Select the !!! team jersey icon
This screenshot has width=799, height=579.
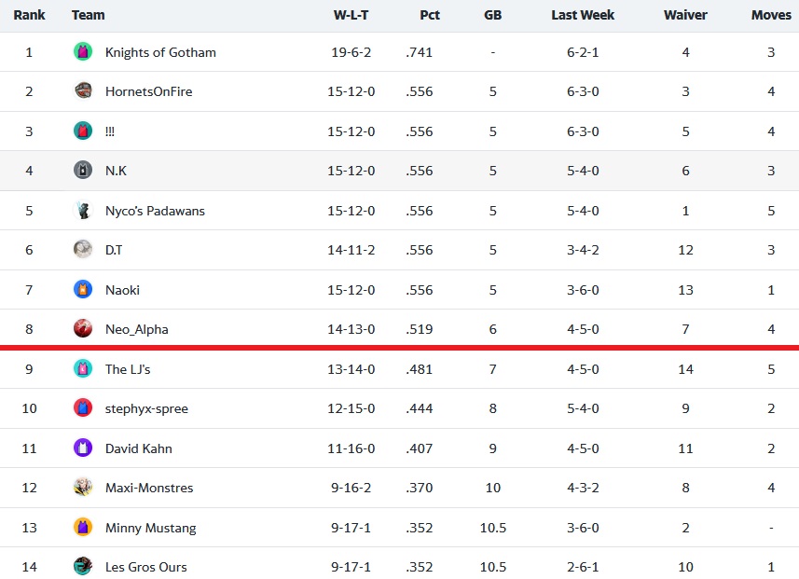click(83, 131)
